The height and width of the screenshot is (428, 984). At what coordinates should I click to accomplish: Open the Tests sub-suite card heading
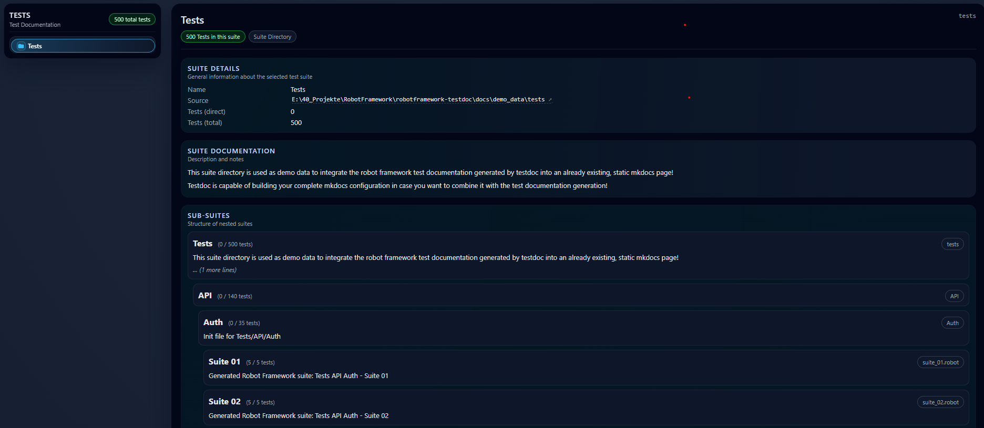[202, 244]
